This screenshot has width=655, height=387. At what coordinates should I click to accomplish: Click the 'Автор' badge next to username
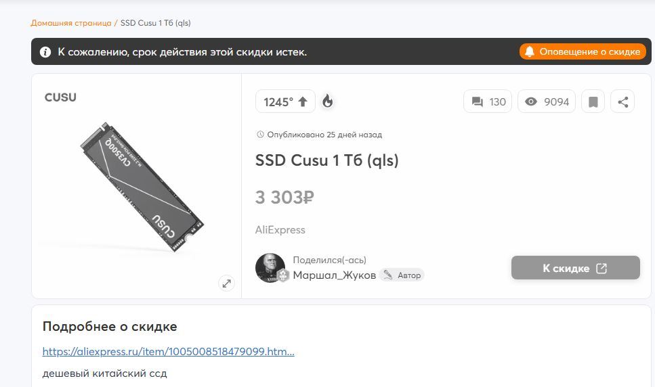point(402,275)
